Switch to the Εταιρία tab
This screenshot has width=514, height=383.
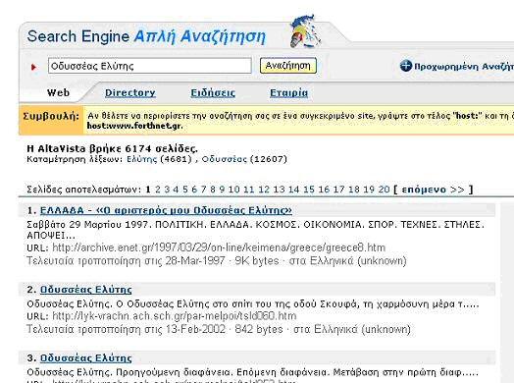click(x=288, y=93)
